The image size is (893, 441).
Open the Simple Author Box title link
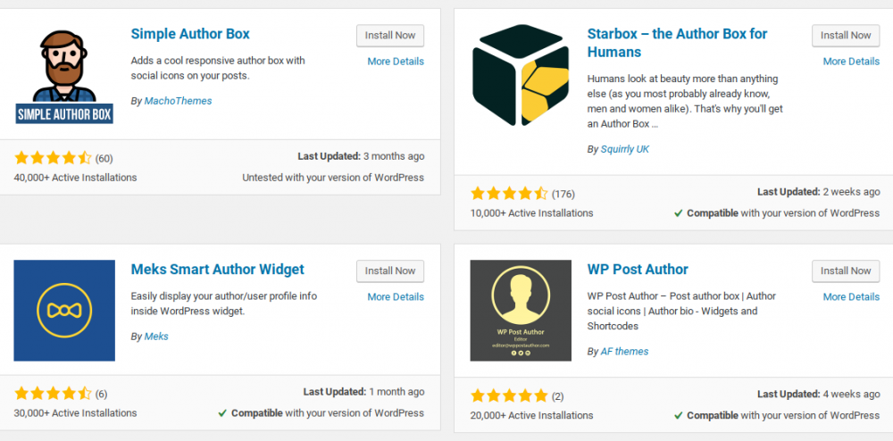click(190, 34)
